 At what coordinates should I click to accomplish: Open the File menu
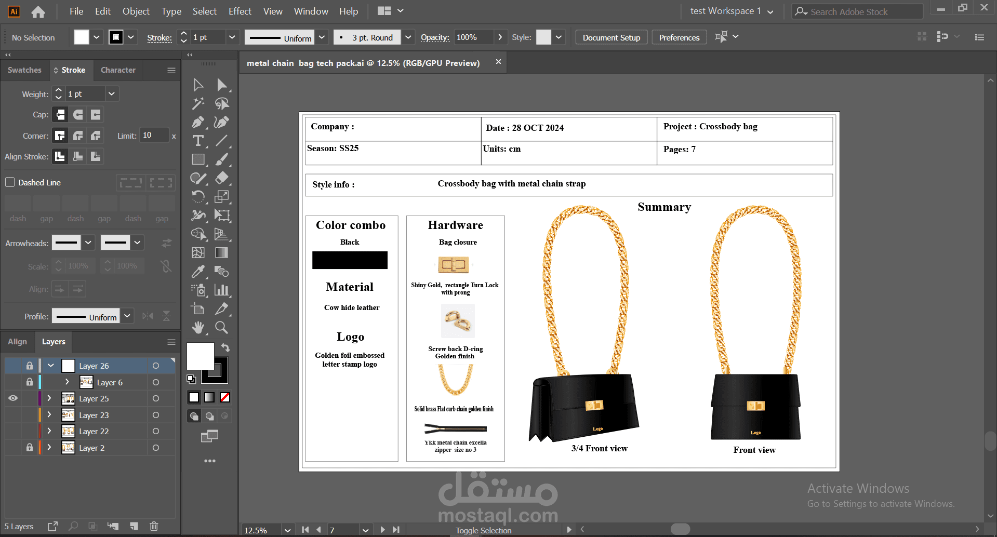coord(76,11)
